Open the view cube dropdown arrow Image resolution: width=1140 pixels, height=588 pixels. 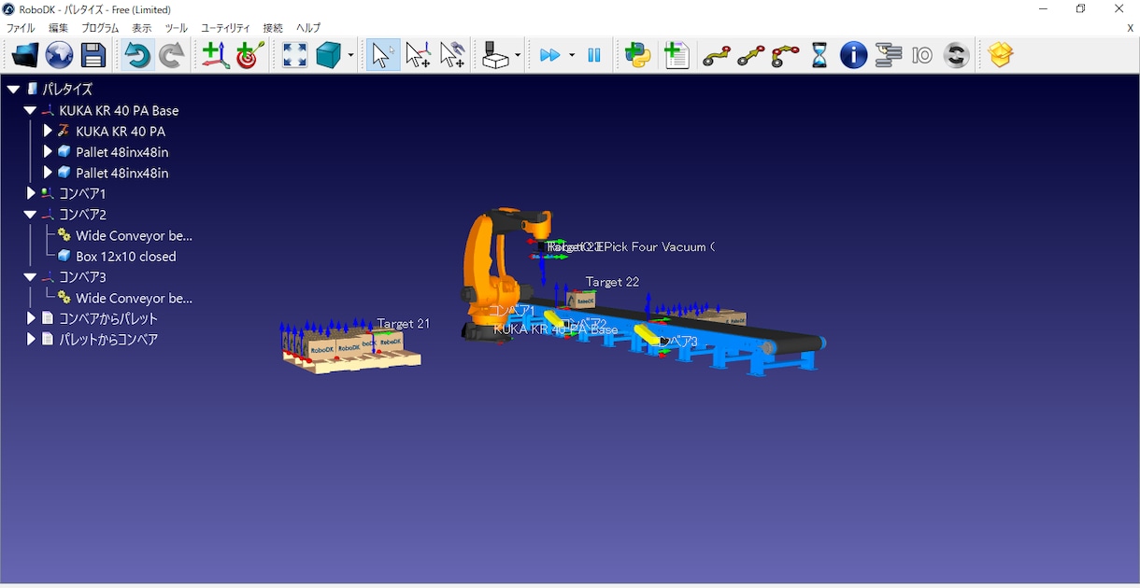pyautogui.click(x=350, y=56)
